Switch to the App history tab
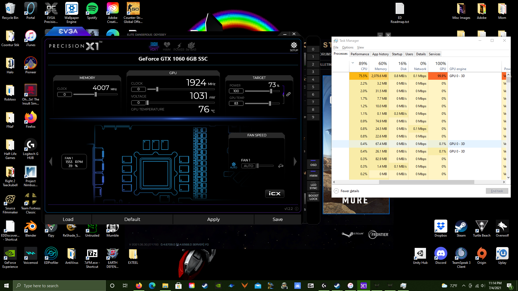The width and height of the screenshot is (518, 291). [x=380, y=54]
